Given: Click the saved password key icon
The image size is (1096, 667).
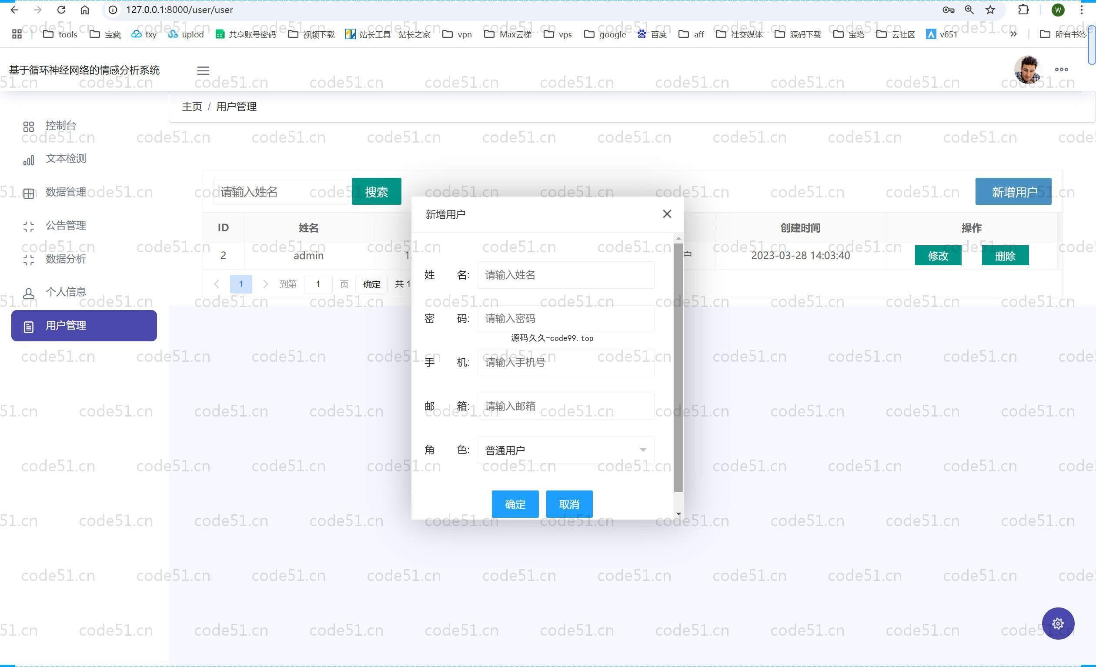Looking at the screenshot, I should (948, 10).
